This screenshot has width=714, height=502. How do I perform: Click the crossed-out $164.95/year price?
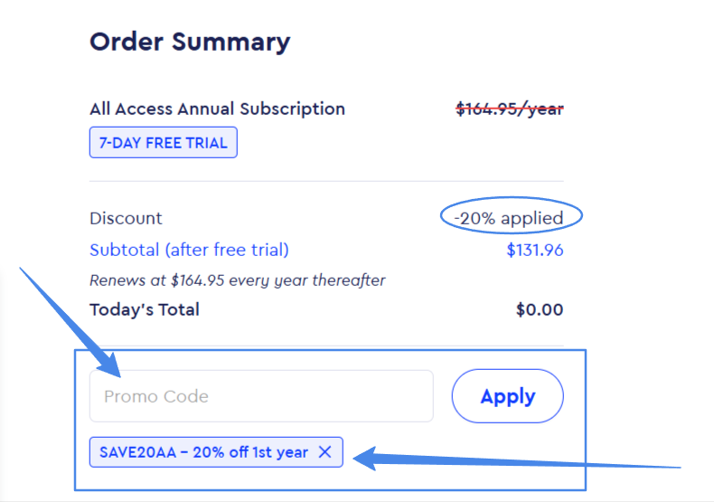click(510, 109)
